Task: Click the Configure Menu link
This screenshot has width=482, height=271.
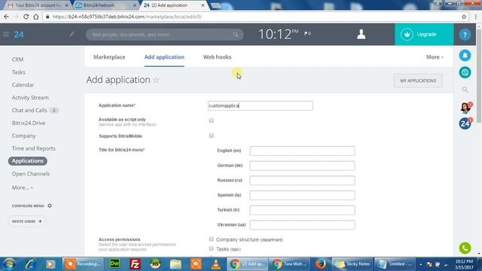Action: click(28, 206)
